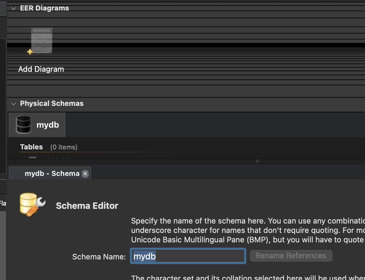The image size is (365, 280).
Task: Click the Add Diagram label
Action: pyautogui.click(x=41, y=69)
